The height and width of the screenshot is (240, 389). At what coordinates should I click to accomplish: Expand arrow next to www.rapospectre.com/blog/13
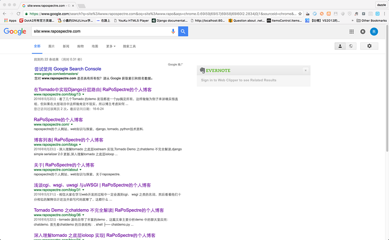click(83, 94)
